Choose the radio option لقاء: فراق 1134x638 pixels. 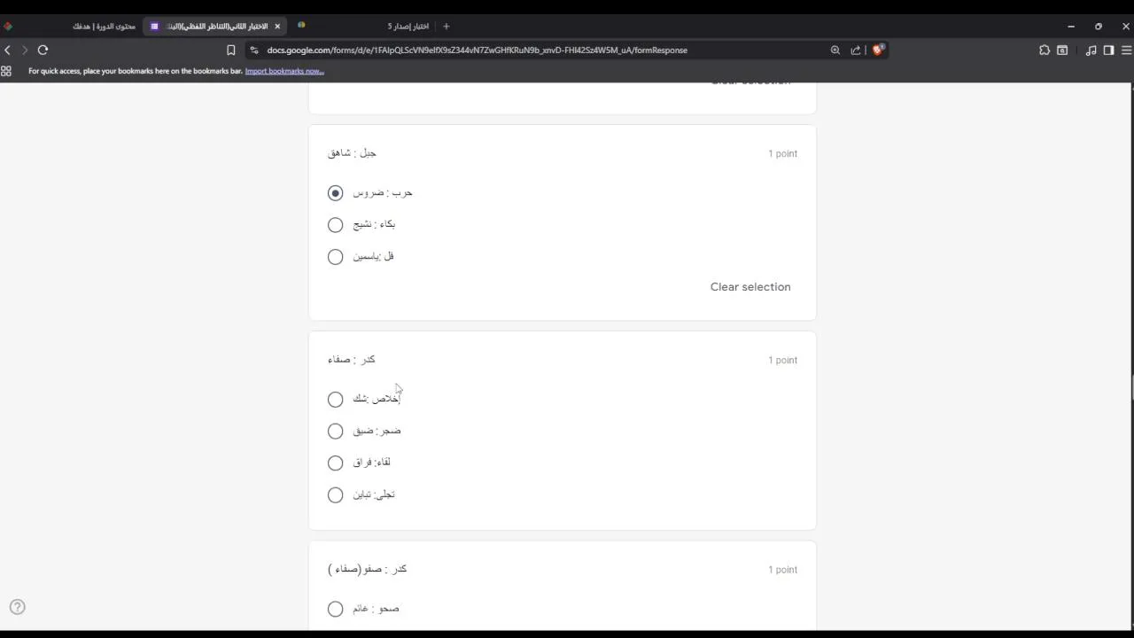coord(335,463)
